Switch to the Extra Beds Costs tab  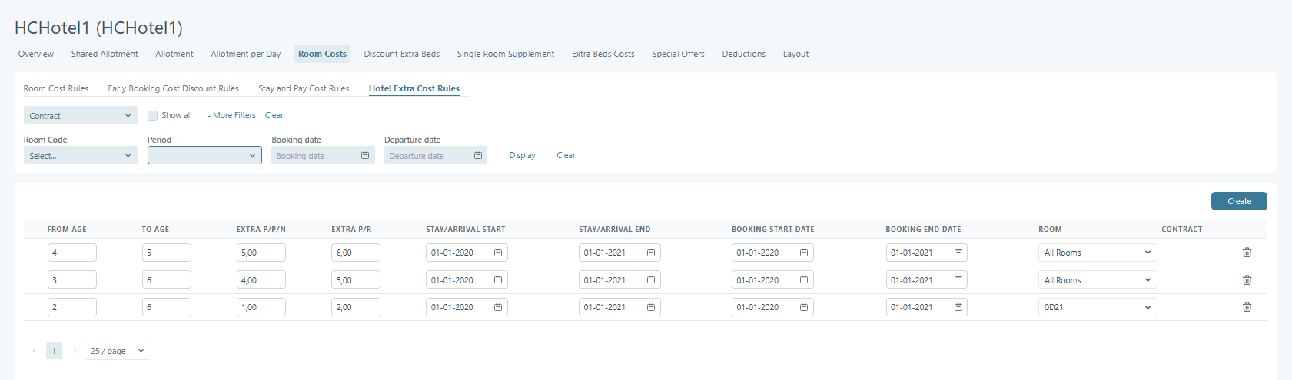tap(603, 54)
